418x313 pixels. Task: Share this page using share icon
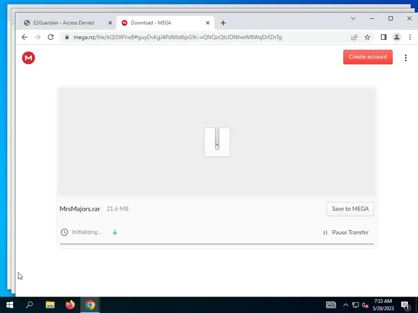click(x=354, y=37)
